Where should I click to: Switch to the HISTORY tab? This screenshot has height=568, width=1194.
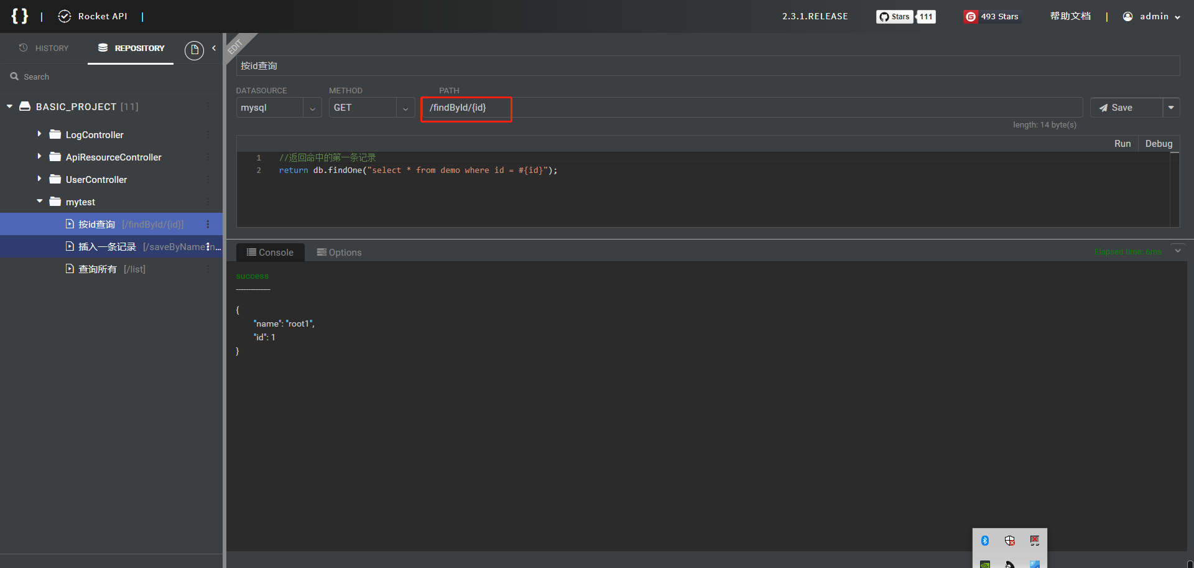(x=44, y=48)
